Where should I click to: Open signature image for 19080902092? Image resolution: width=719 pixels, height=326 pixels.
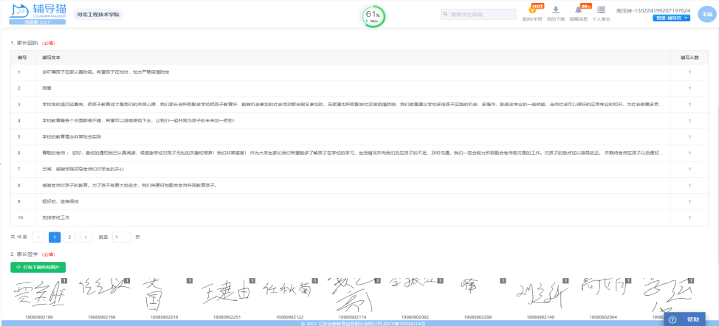click(x=416, y=294)
